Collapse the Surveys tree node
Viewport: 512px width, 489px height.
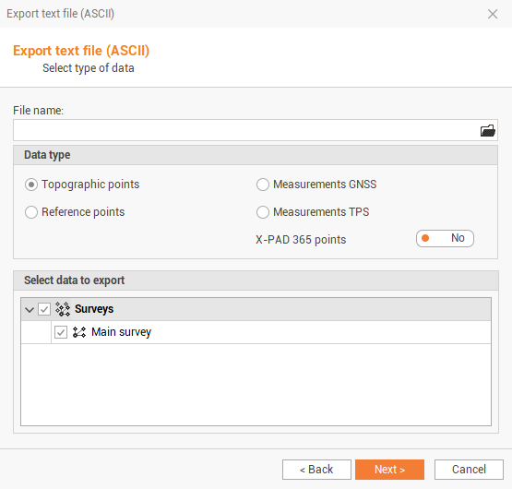click(x=30, y=310)
